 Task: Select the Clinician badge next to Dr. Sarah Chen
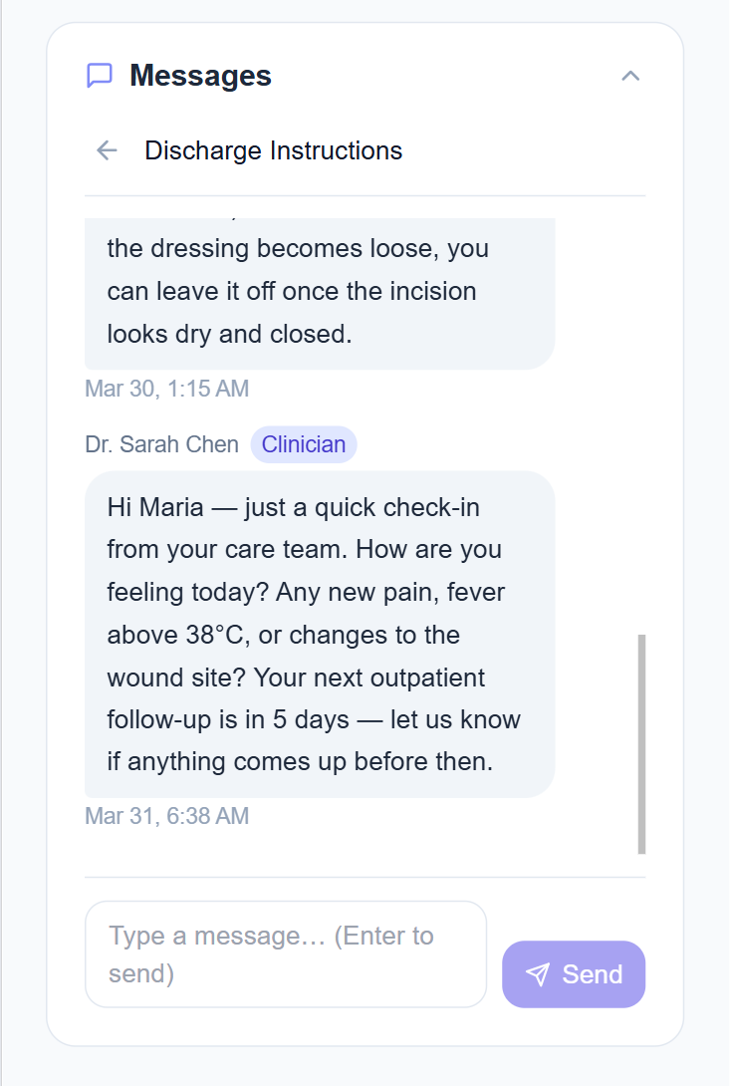tap(304, 444)
